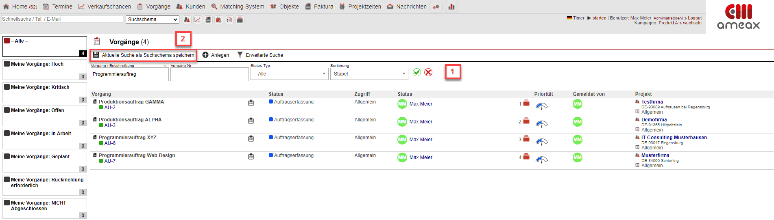Open the Nachrichten menu
Viewport: 774px width, 220px height.
[x=407, y=6]
